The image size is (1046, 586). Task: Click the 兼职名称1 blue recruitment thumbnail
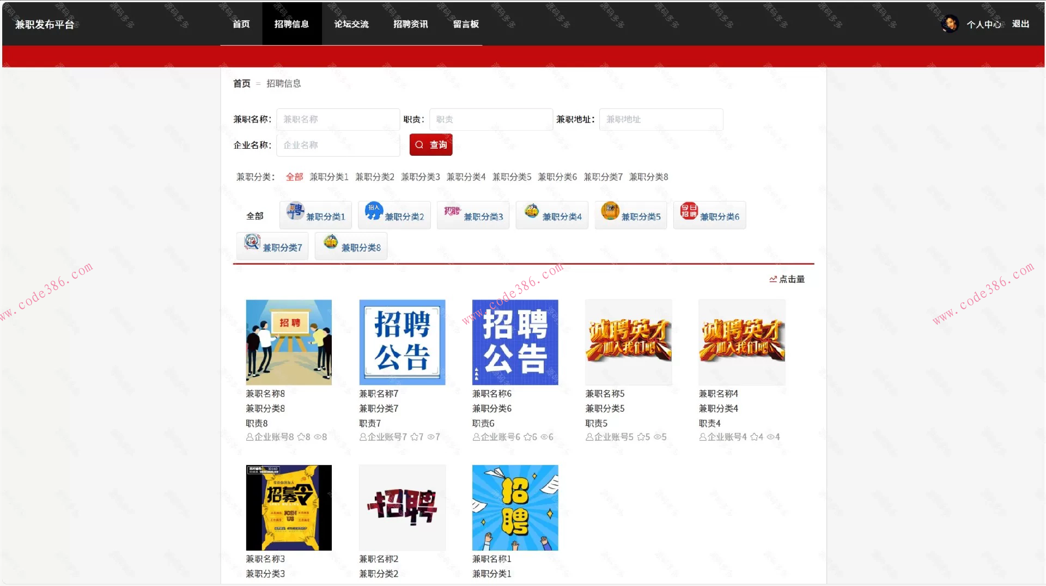point(514,507)
